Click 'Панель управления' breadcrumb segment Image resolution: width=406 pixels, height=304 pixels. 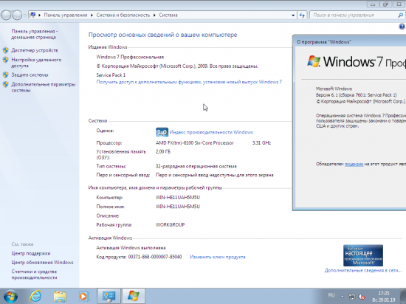click(x=65, y=15)
